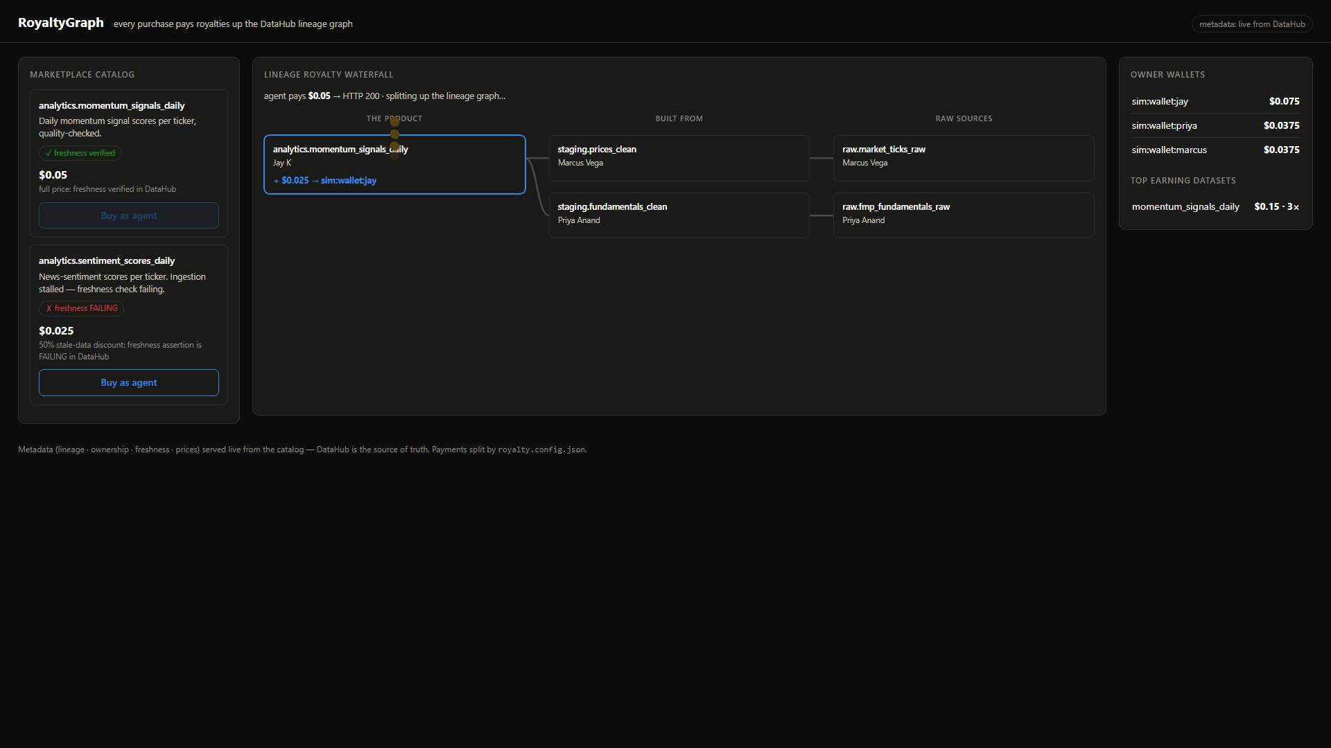Click the RoyaltyGraph logo title
The image size is (1331, 748).
[61, 23]
